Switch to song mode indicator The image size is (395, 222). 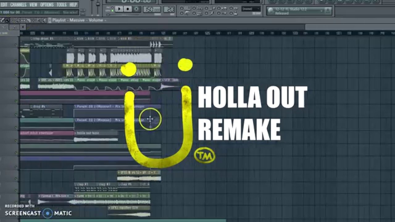point(112,11)
